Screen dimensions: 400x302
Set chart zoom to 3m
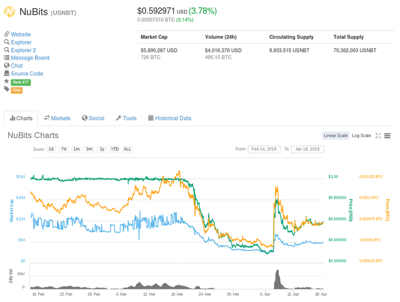[x=89, y=149]
